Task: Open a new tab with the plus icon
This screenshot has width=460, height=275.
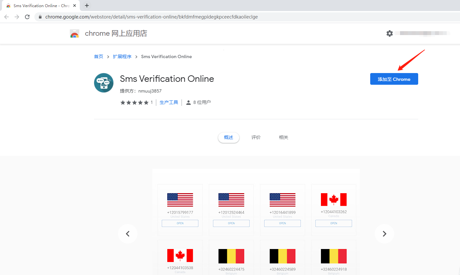Action: coord(87,6)
